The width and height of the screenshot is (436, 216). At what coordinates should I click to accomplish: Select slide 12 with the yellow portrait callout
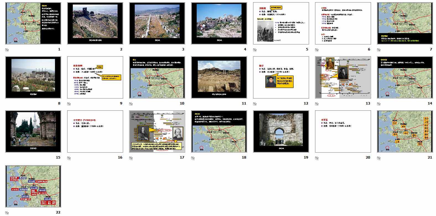coord(281,77)
